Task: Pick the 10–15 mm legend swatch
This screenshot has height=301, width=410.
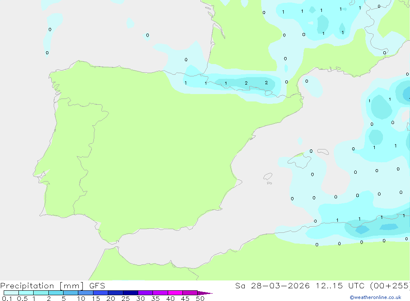Action: pos(86,293)
